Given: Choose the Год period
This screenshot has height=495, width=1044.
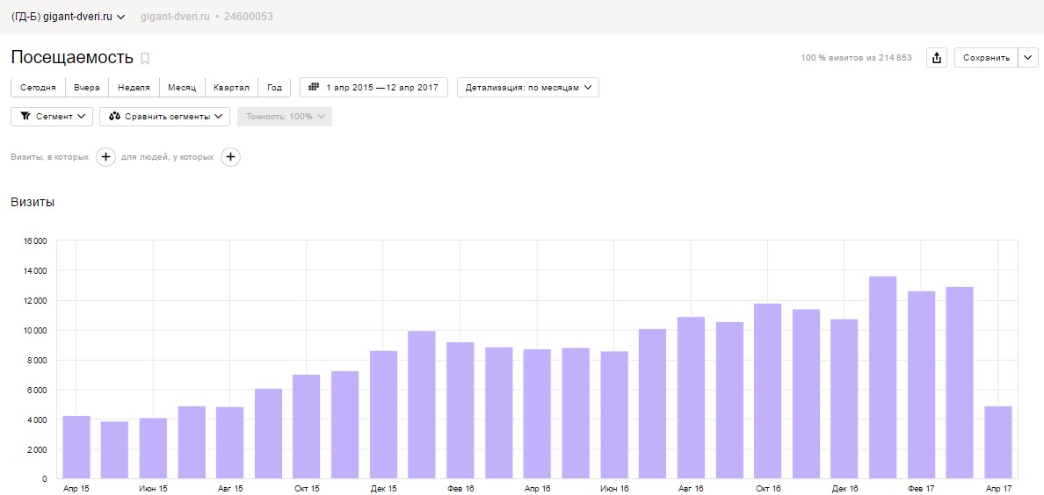Looking at the screenshot, I should click(274, 87).
